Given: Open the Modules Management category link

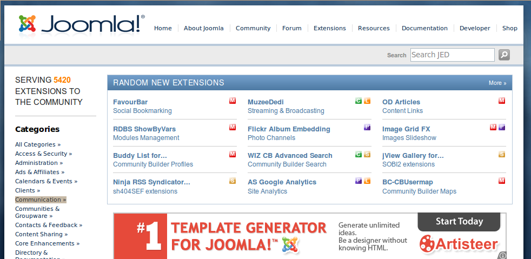Looking at the screenshot, I should (146, 138).
